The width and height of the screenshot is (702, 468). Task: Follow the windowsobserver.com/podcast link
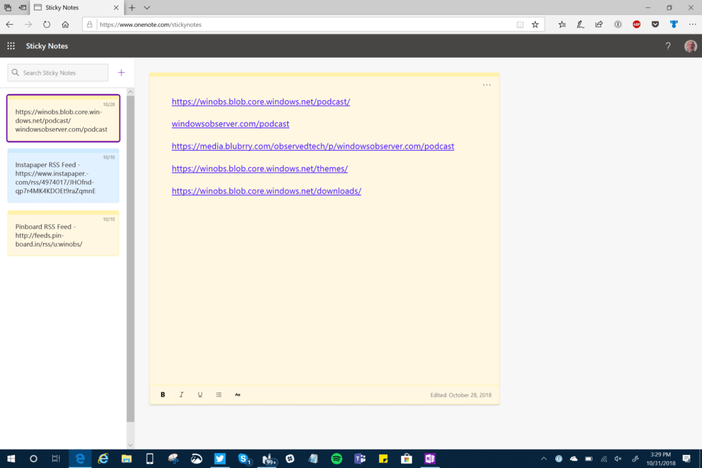click(230, 123)
